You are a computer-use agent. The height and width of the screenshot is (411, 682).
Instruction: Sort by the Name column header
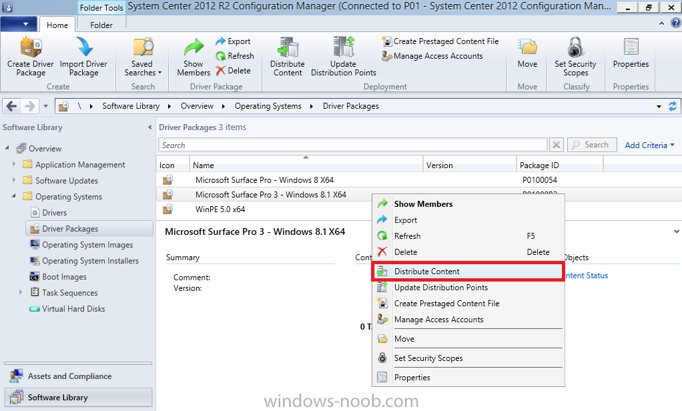click(306, 165)
